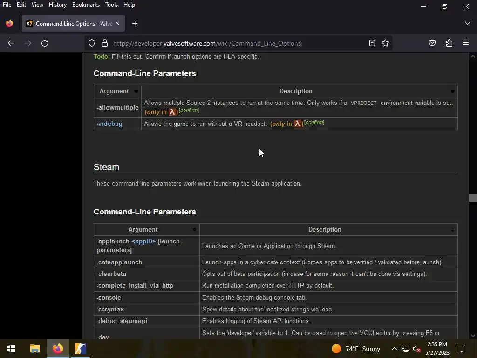Click the -debug_steamapi argument cell

(147, 321)
